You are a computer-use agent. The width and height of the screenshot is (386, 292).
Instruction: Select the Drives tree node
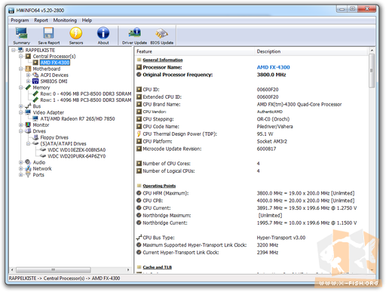coord(39,131)
